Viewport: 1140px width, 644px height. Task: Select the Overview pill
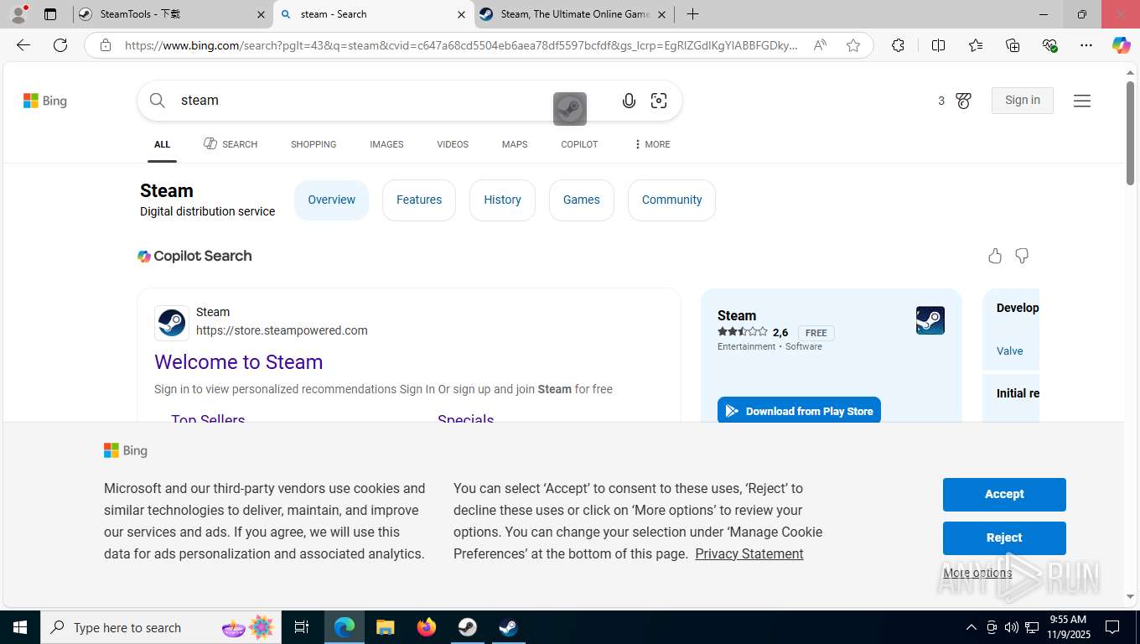click(x=331, y=200)
